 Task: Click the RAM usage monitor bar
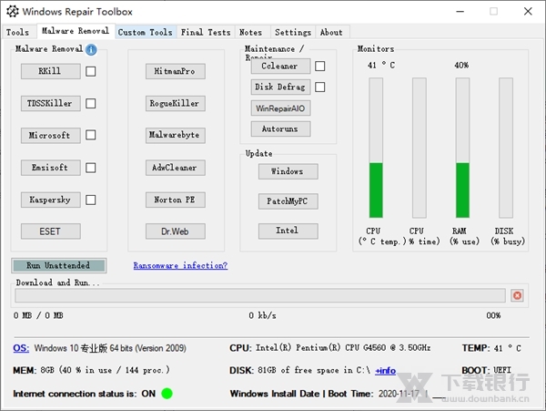tap(462, 148)
